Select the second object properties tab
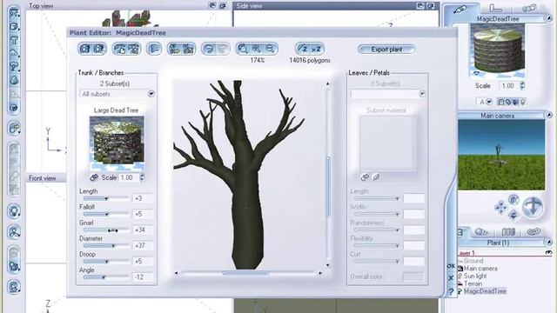557x313 pixels. point(495,8)
